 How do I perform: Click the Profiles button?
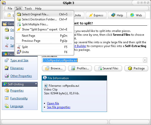(x=80, y=68)
